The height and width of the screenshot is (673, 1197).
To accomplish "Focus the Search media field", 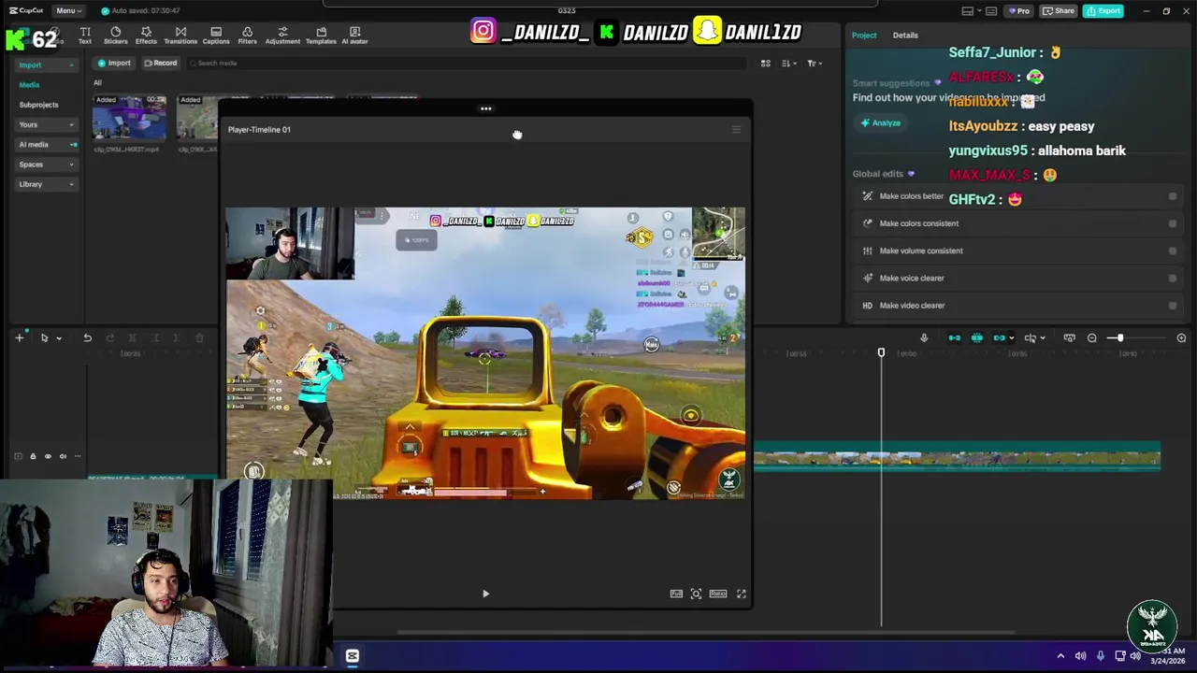I will [x=468, y=63].
